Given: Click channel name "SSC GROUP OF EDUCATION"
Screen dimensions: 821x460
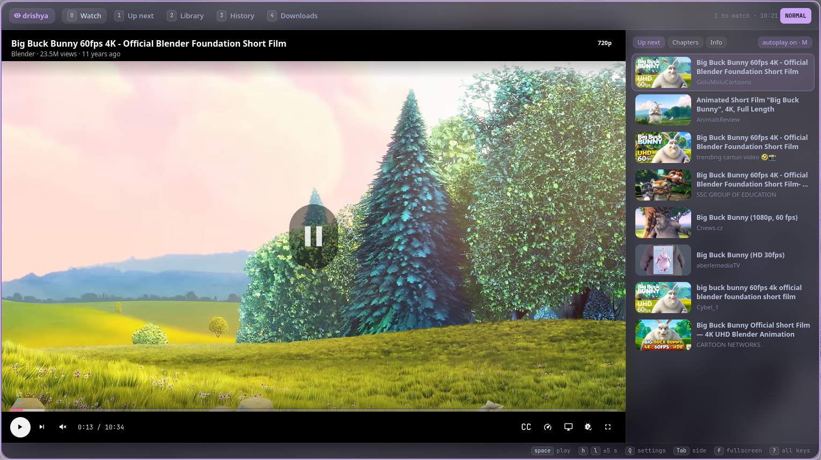Looking at the screenshot, I should pyautogui.click(x=736, y=195).
